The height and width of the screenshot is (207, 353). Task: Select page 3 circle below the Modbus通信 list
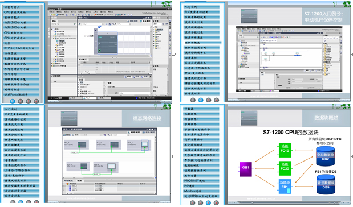coord(208,202)
